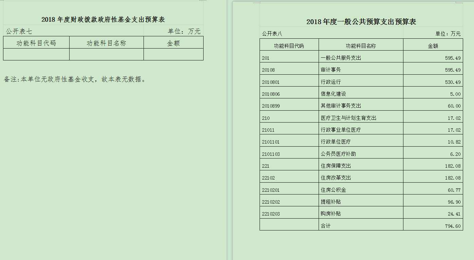Click amount 17.02 in the 医疗卫生与计划生育支出 row
The image size is (474, 260).
[x=454, y=118]
